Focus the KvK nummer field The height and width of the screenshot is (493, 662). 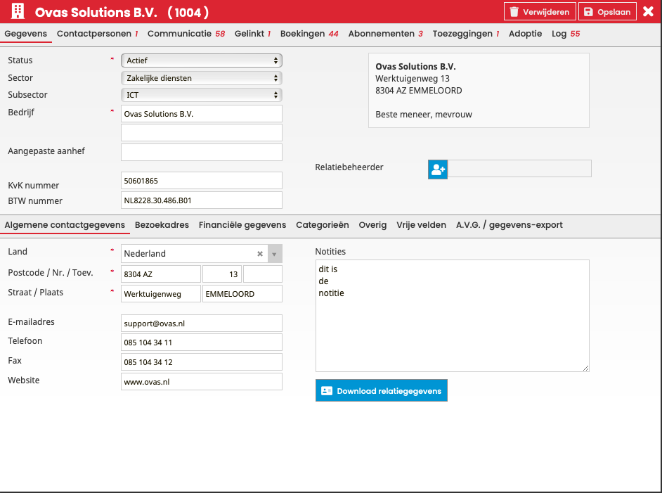pyautogui.click(x=201, y=181)
